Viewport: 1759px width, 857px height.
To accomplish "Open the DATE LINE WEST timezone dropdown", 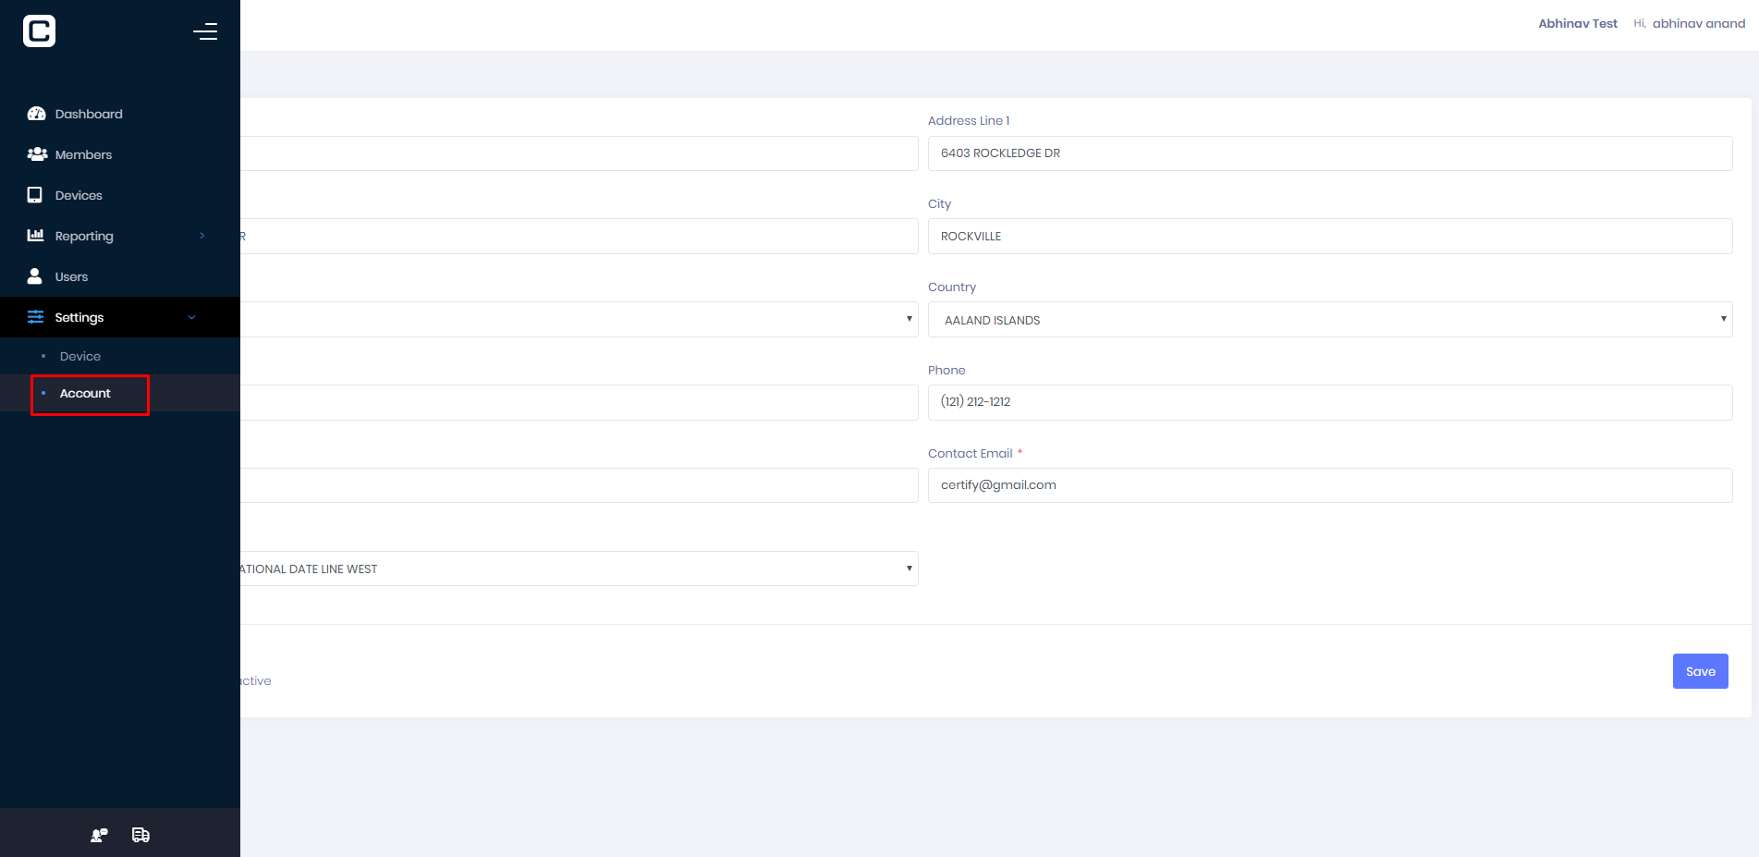I will (578, 569).
